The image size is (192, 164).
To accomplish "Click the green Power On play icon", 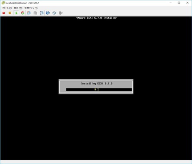I will (16, 13).
